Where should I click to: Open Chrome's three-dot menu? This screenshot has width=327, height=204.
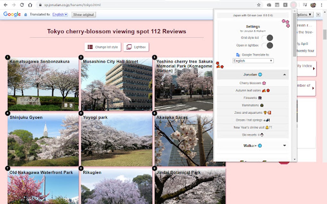click(322, 5)
